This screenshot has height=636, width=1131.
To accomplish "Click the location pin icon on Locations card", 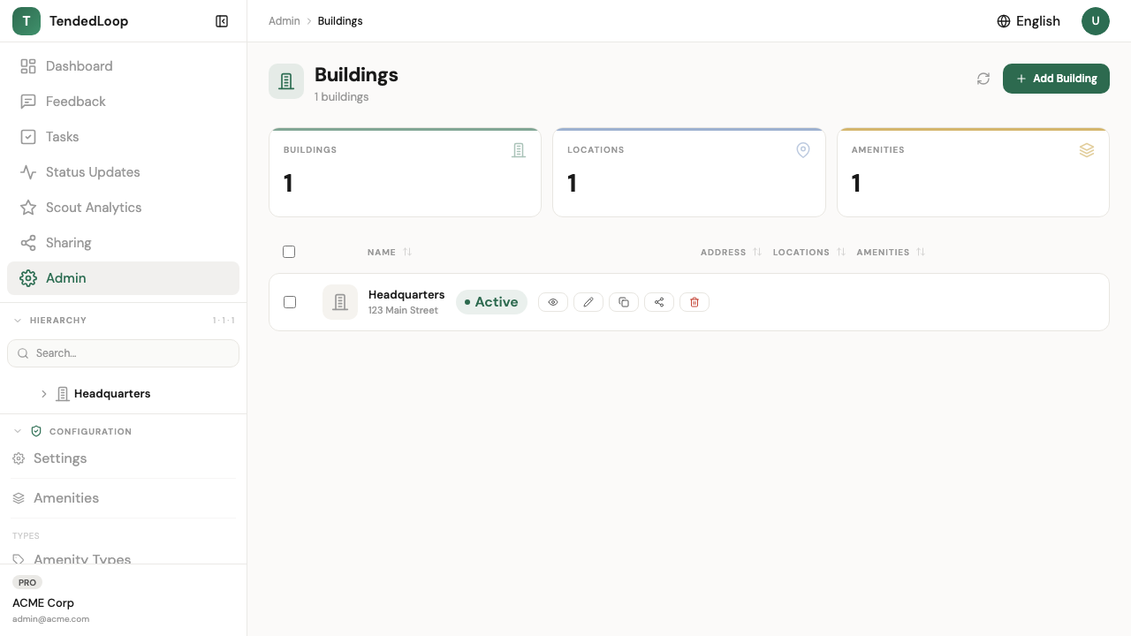I will [x=803, y=150].
